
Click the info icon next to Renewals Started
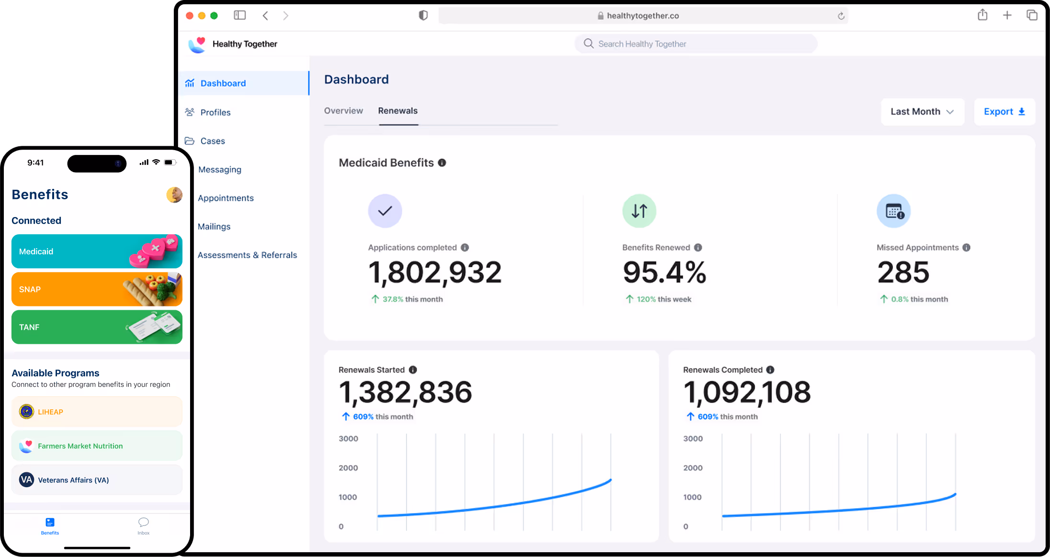(x=413, y=370)
